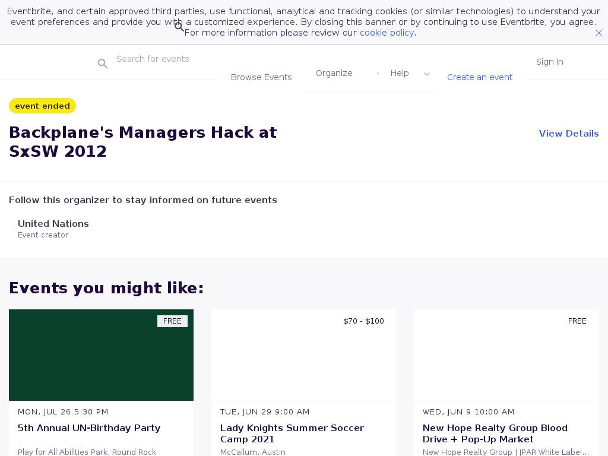Click the chevron arrow beside Help
The image size is (608, 456).
(x=426, y=74)
